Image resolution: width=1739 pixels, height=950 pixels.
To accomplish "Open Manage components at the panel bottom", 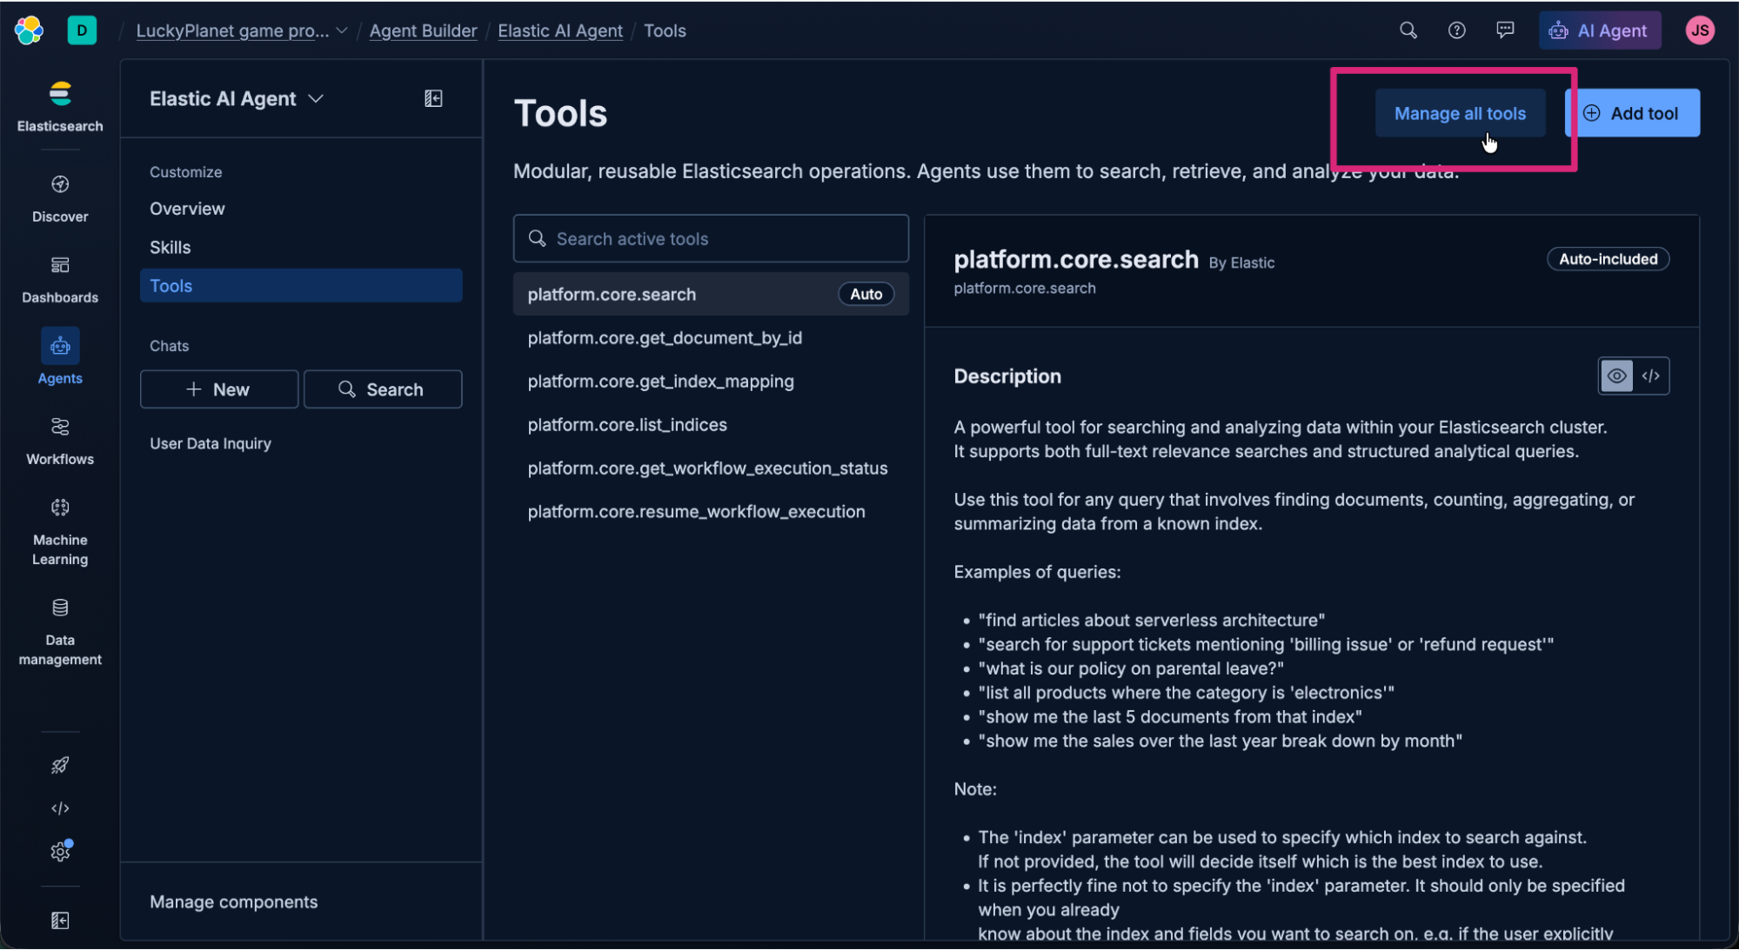I will tap(233, 901).
